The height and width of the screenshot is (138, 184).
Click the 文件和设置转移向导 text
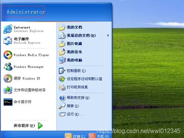pyautogui.click(x=29, y=90)
